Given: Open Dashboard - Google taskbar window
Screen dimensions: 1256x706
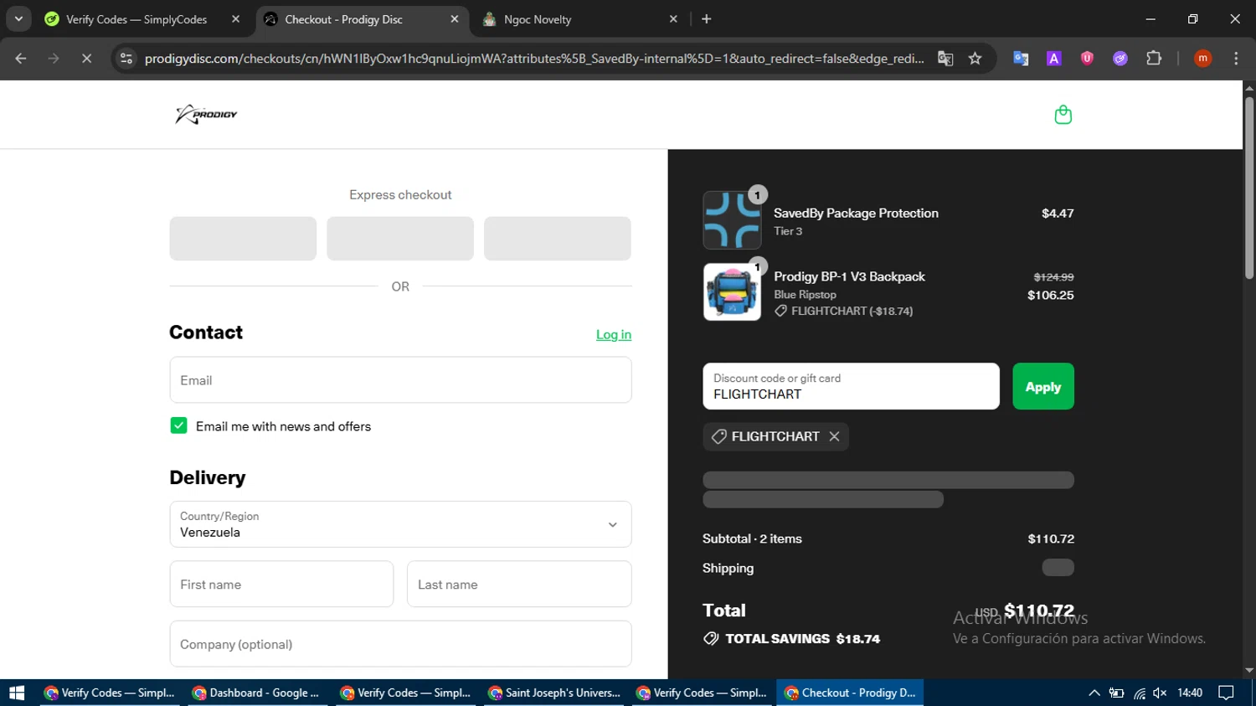Looking at the screenshot, I should click(257, 693).
